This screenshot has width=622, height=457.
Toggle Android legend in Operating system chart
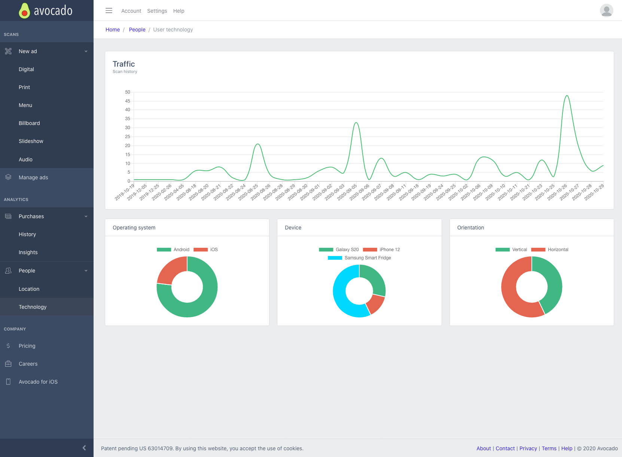173,250
